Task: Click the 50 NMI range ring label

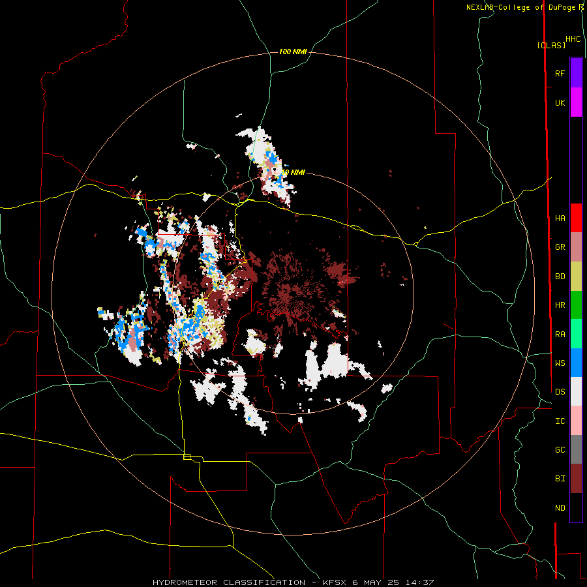Action: click(293, 172)
